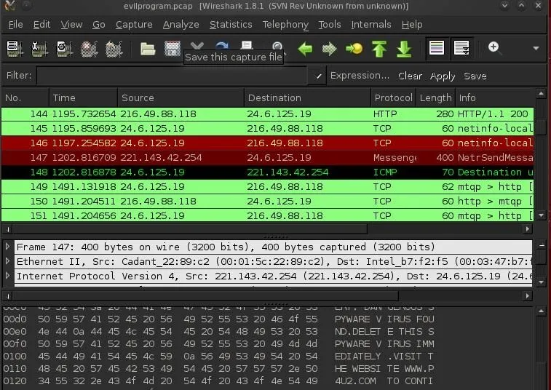Go to packet number icon
Image resolution: width=551 pixels, height=390 pixels.
click(354, 49)
